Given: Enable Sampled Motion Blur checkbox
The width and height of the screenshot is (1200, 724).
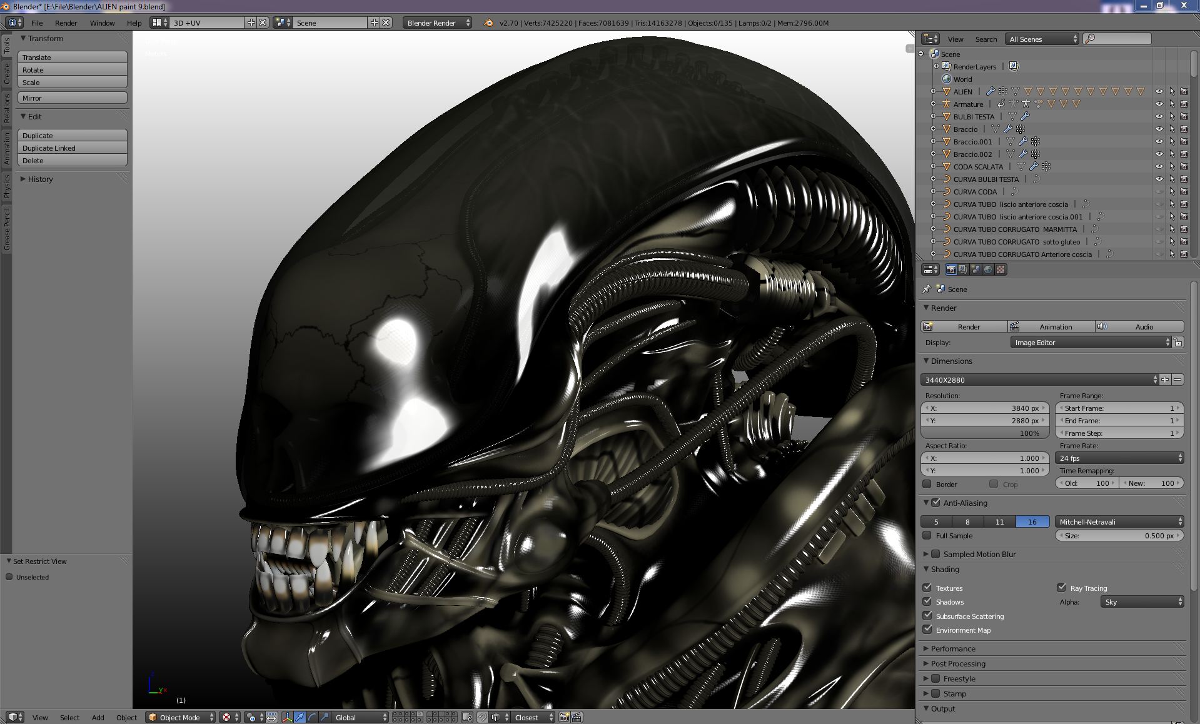Looking at the screenshot, I should point(935,554).
